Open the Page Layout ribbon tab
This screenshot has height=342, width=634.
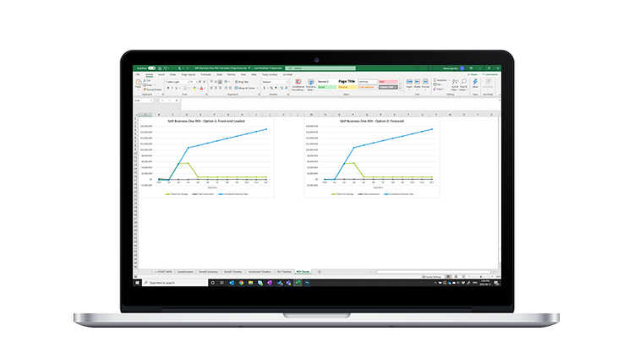point(189,74)
